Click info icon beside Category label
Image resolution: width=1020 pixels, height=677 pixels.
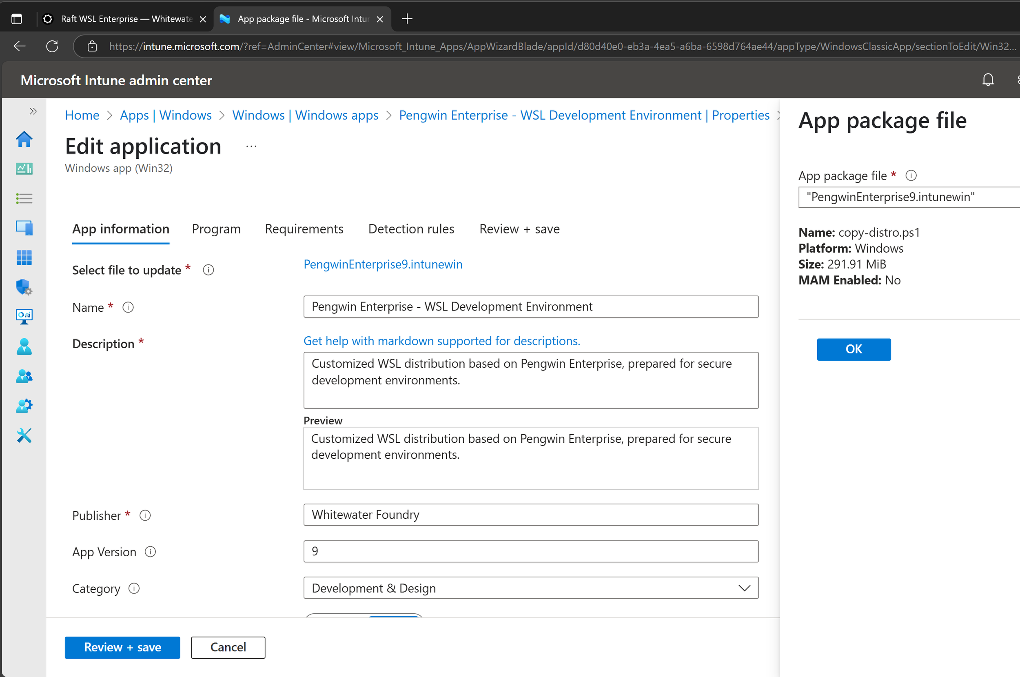[x=134, y=588]
